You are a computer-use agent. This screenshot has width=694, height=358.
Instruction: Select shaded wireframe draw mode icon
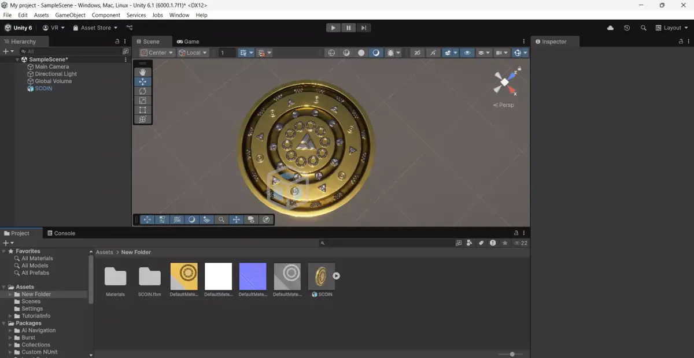[x=346, y=53]
